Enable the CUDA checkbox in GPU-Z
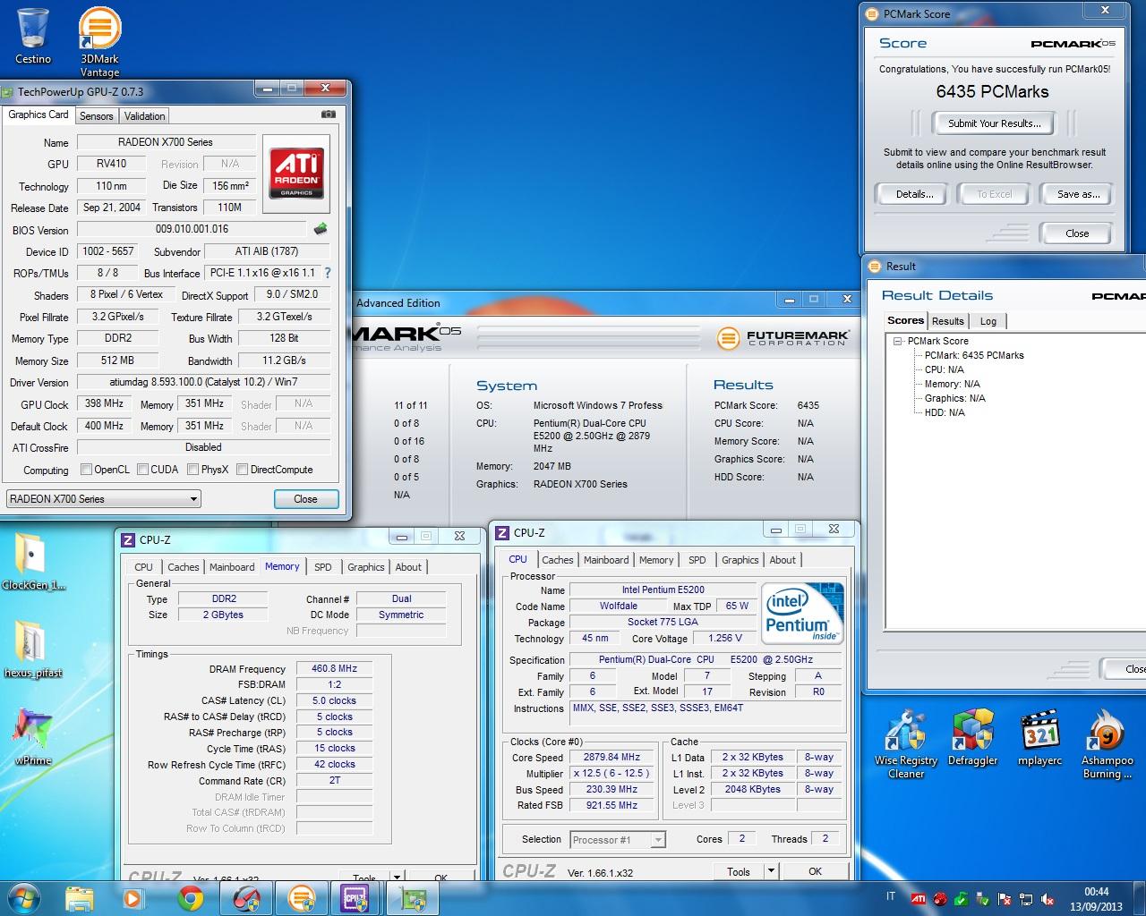The height and width of the screenshot is (916, 1146). pos(142,470)
